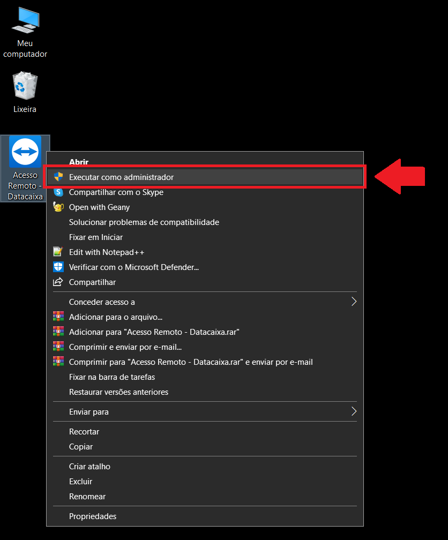Choose Criar atalho option
The width and height of the screenshot is (448, 540).
pos(89,467)
